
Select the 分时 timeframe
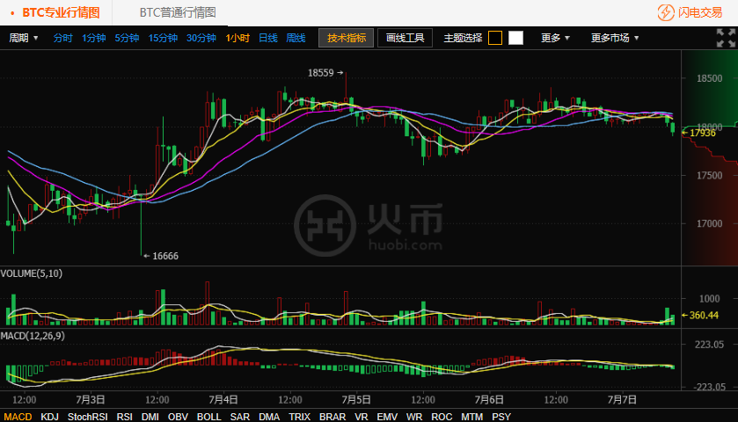[x=62, y=38]
